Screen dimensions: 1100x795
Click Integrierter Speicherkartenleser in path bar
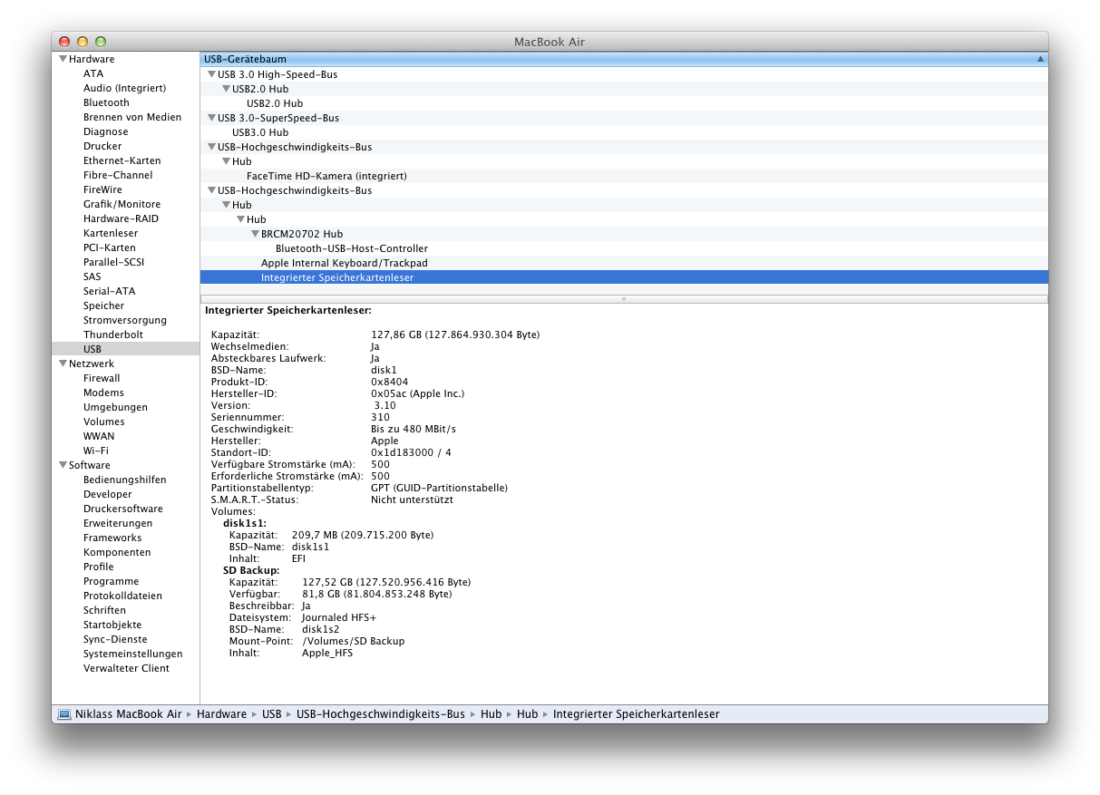[636, 714]
